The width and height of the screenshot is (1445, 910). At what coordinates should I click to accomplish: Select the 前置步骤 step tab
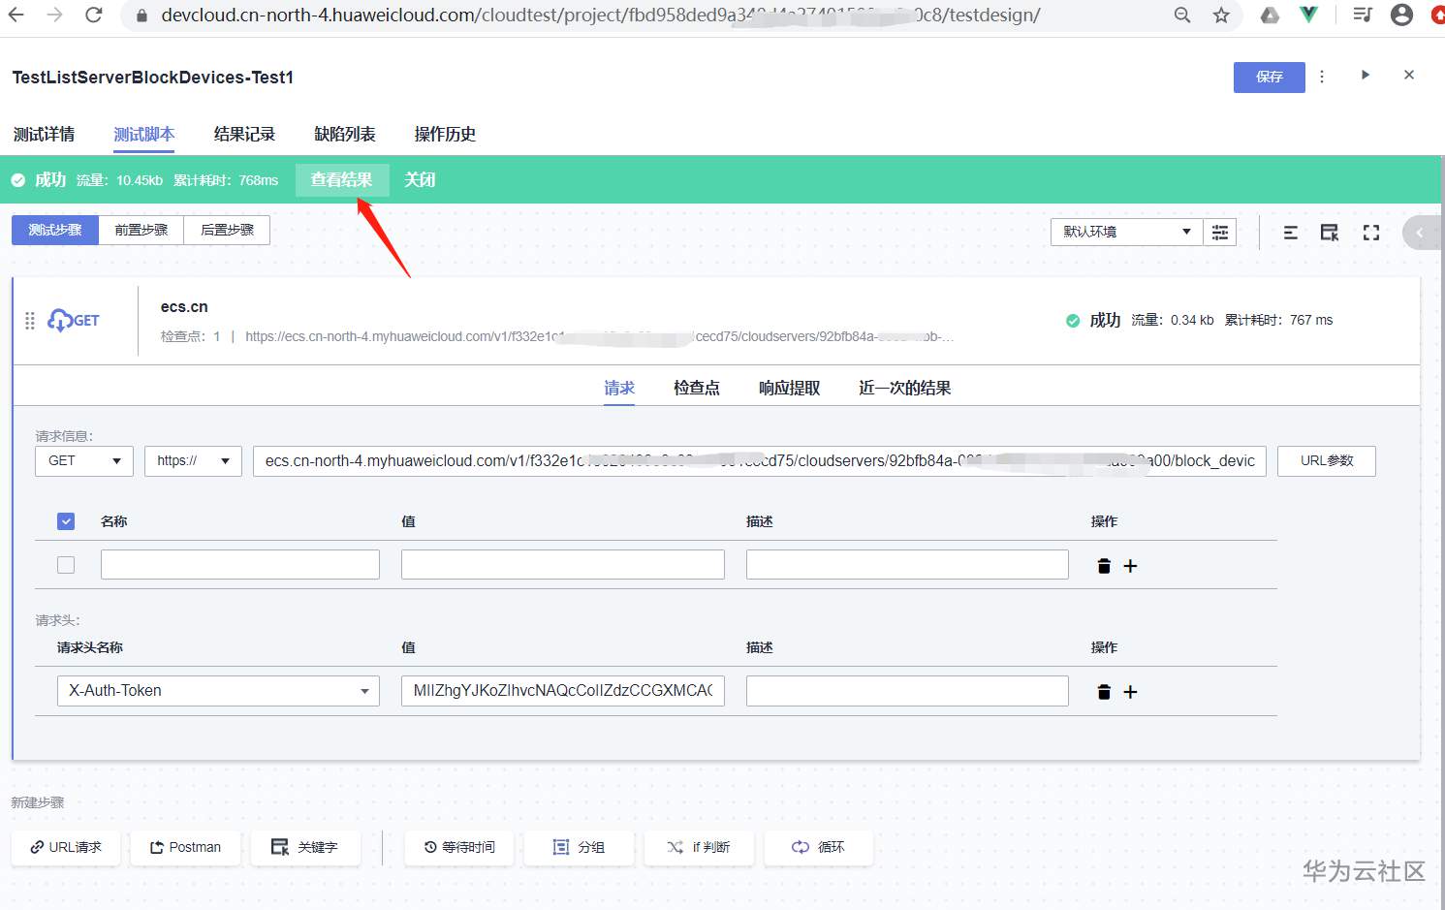141,230
